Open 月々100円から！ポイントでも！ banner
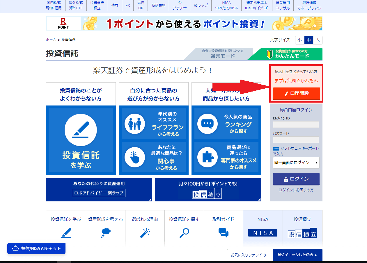367x263 pixels. click(208, 190)
